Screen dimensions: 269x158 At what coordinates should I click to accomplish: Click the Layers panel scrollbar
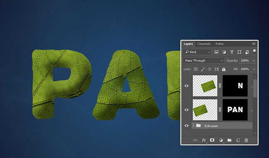pyautogui.click(x=255, y=88)
